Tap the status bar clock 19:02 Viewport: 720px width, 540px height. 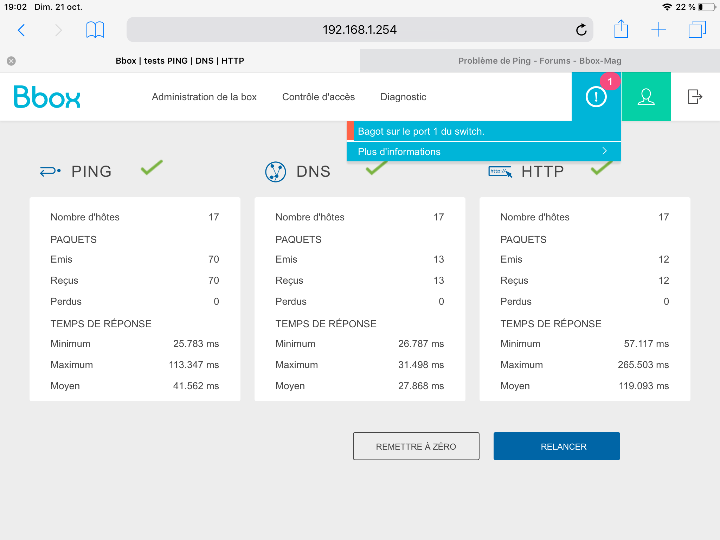point(15,7)
